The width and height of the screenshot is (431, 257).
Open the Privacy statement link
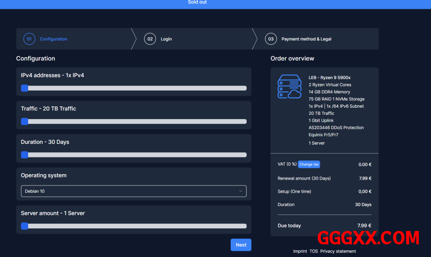coord(338,252)
